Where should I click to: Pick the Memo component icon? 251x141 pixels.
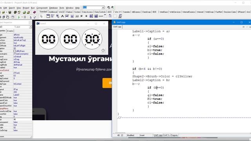(72, 16)
